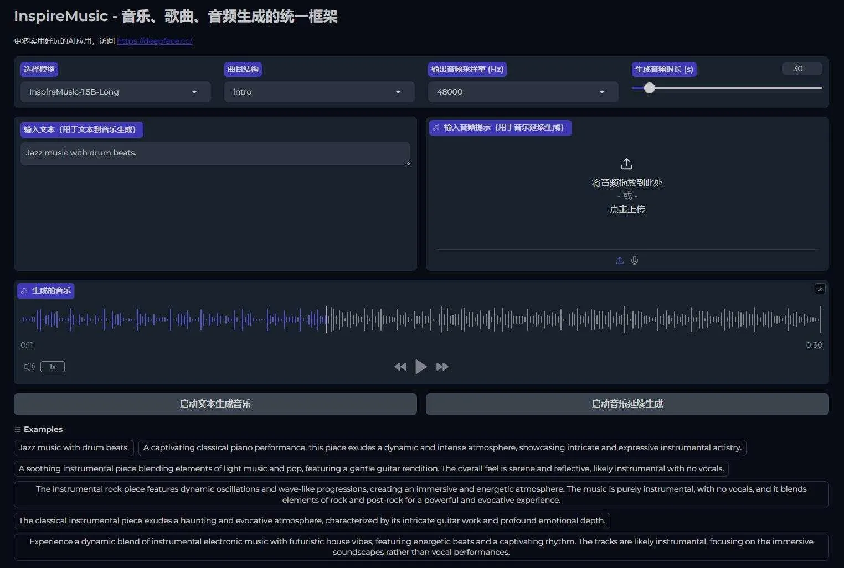The width and height of the screenshot is (844, 568).
Task: Click the 输出音频采样率 (Hz) label
Action: click(467, 69)
